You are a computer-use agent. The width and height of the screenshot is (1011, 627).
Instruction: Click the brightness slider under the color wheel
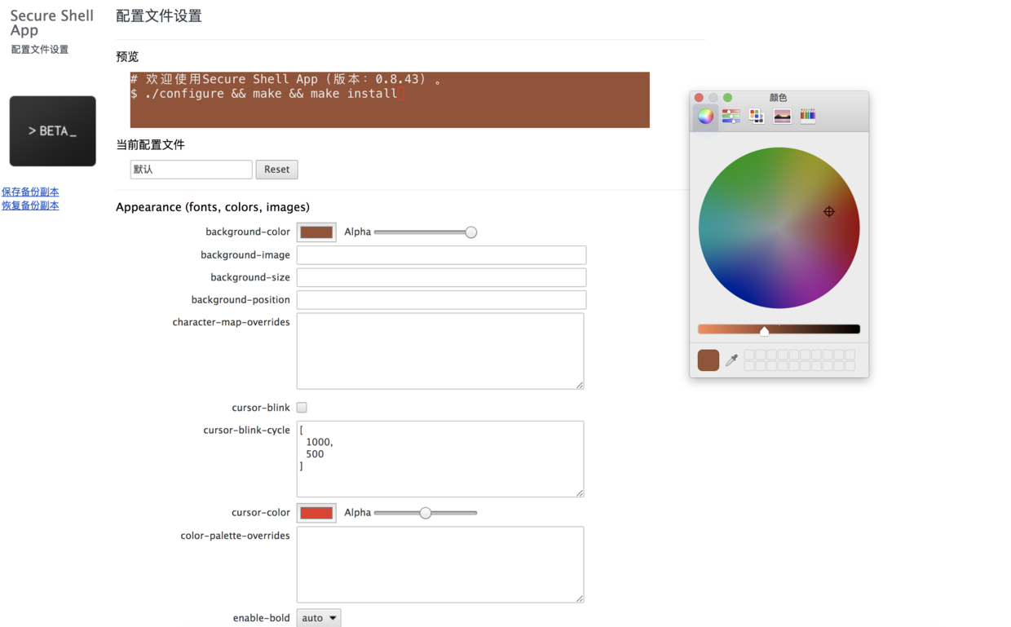pos(779,329)
